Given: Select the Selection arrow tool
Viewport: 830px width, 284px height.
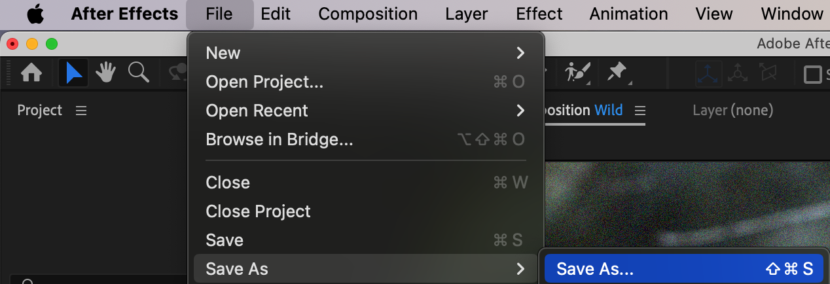Looking at the screenshot, I should click(73, 73).
